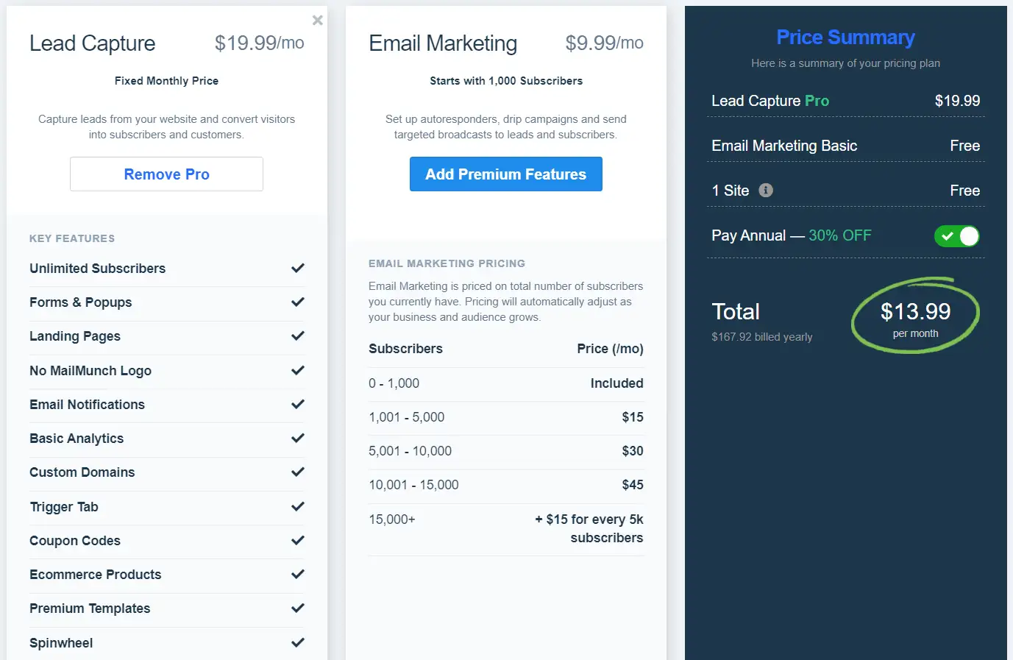Viewport: 1013px width, 660px height.
Task: Select the 1,001 - 5,000 subscribers row
Action: 505,417
